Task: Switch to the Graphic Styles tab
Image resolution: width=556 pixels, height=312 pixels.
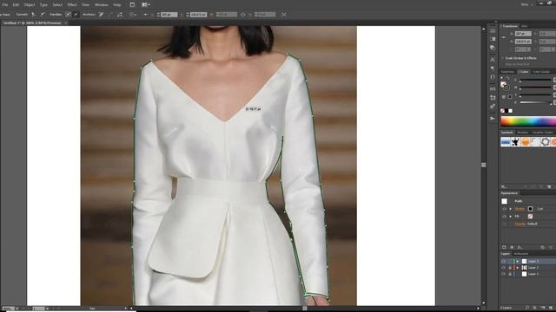Action: (542, 133)
